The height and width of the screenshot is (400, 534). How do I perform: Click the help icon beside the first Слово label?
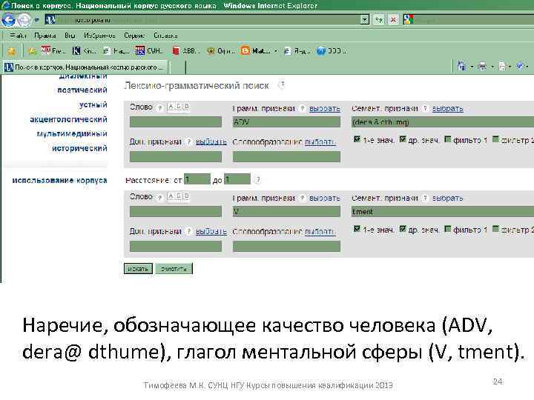click(x=159, y=108)
